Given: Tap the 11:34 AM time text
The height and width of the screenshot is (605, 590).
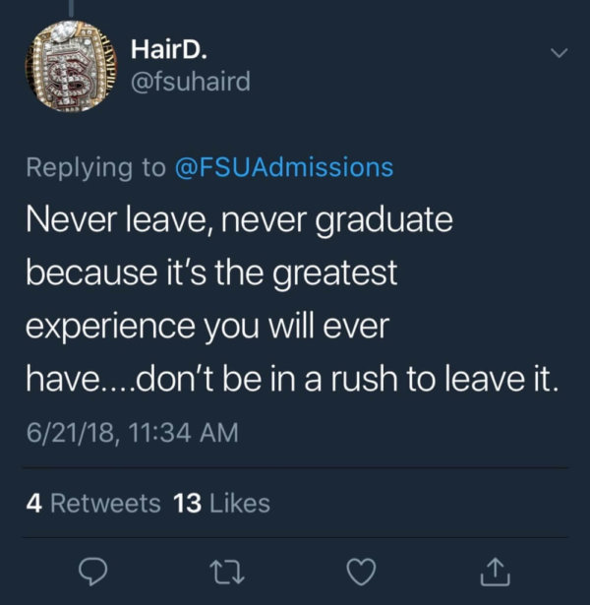Looking at the screenshot, I should tap(183, 432).
